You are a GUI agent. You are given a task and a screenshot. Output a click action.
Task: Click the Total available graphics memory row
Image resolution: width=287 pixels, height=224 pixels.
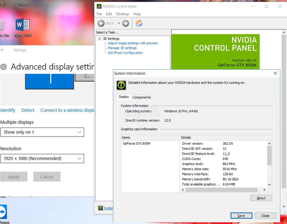tap(208, 184)
